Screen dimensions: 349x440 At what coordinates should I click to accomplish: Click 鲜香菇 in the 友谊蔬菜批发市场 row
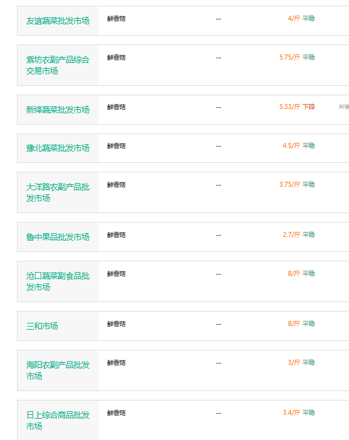[x=116, y=19]
